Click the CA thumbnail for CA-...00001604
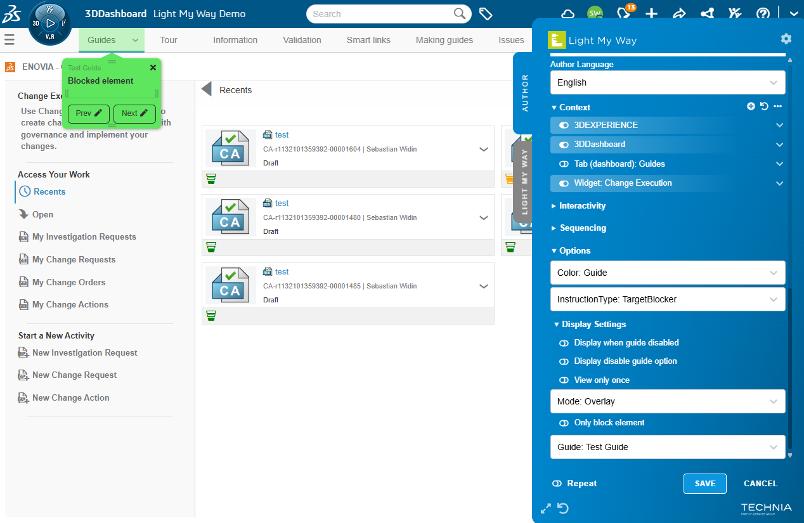Viewport: 804px width, 523px height. pos(231,148)
